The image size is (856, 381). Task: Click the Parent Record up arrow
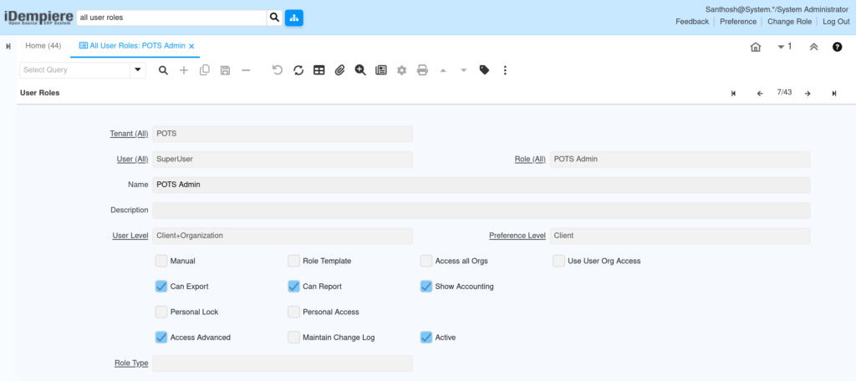(x=443, y=70)
